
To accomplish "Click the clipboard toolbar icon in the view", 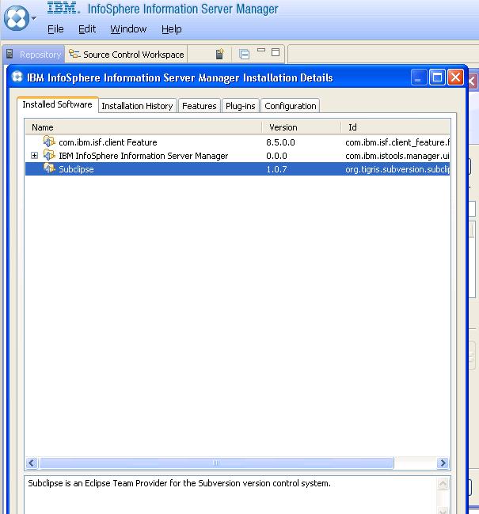I will [x=219, y=54].
